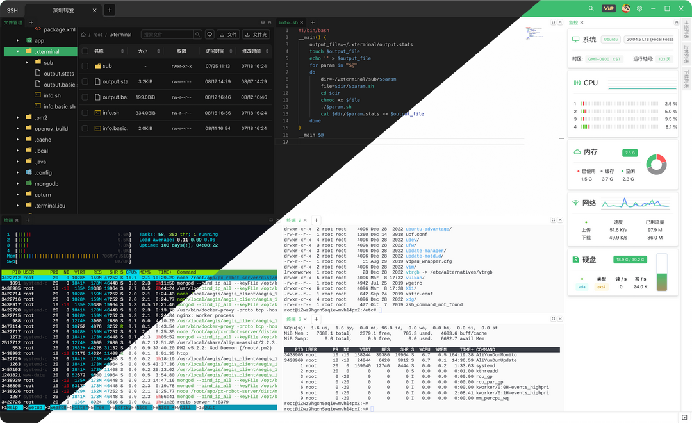Open the 书签列表 side tab

(686, 29)
